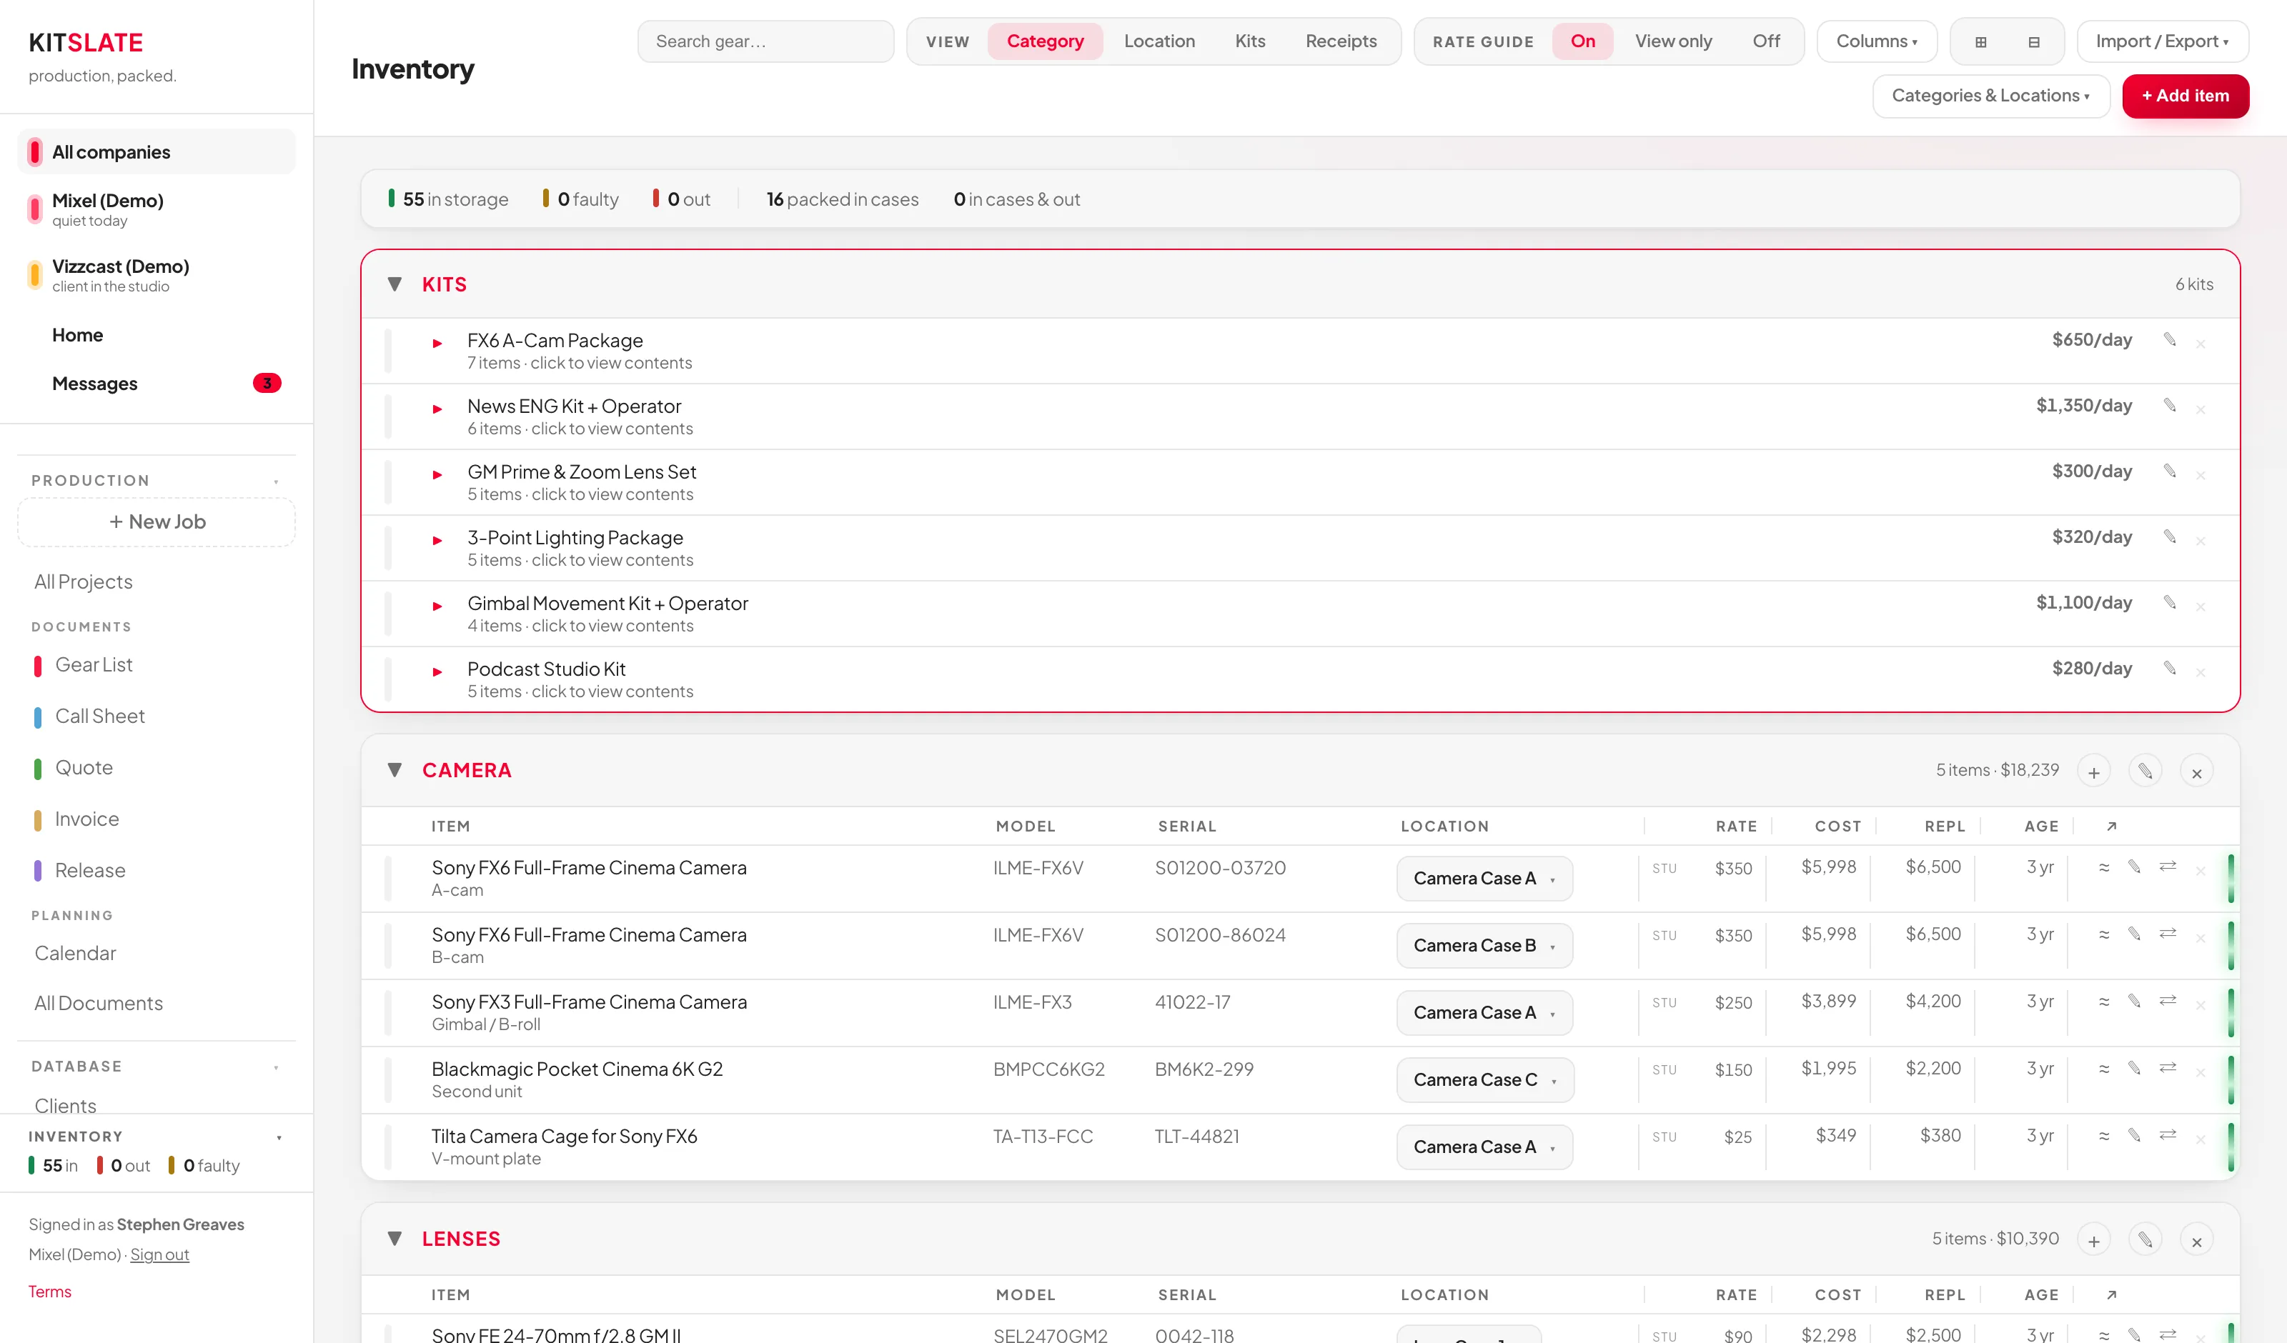Create a + New Job
The image size is (2287, 1343).
pyautogui.click(x=157, y=521)
